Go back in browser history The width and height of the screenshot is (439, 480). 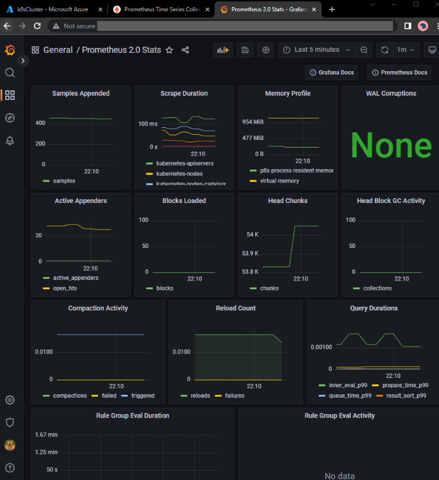[8, 26]
